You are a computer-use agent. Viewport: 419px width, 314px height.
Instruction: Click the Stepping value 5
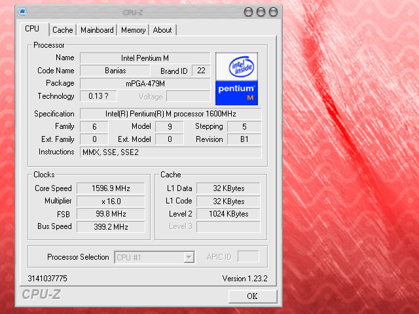pos(244,126)
